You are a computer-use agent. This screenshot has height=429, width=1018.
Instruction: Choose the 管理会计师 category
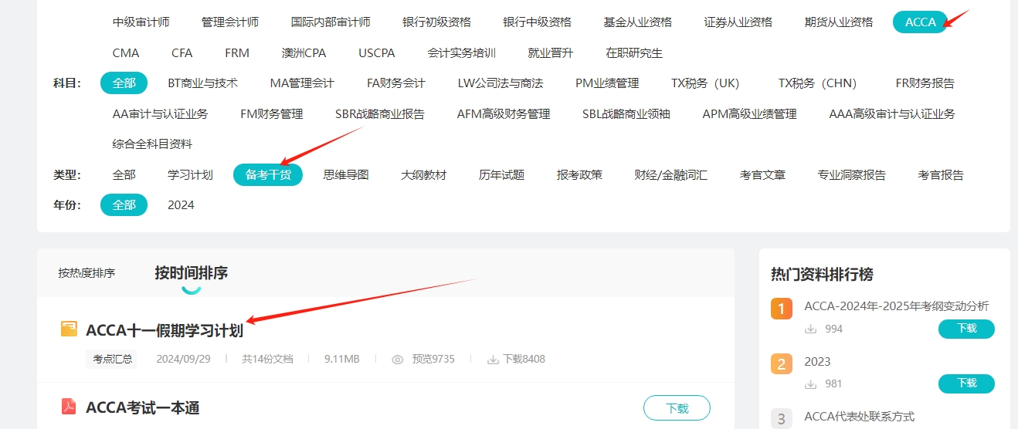[230, 22]
